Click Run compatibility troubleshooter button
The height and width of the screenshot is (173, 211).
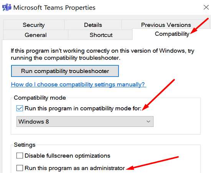(65, 71)
